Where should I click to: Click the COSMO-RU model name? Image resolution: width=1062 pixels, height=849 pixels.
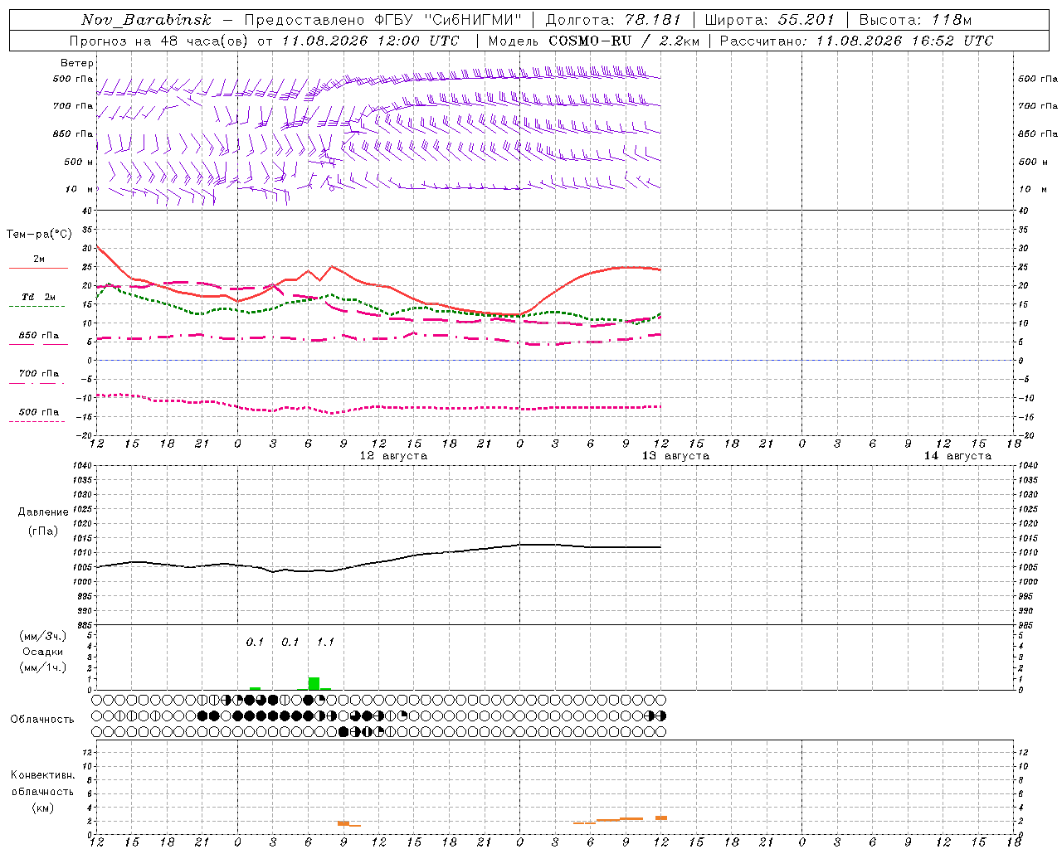[590, 40]
